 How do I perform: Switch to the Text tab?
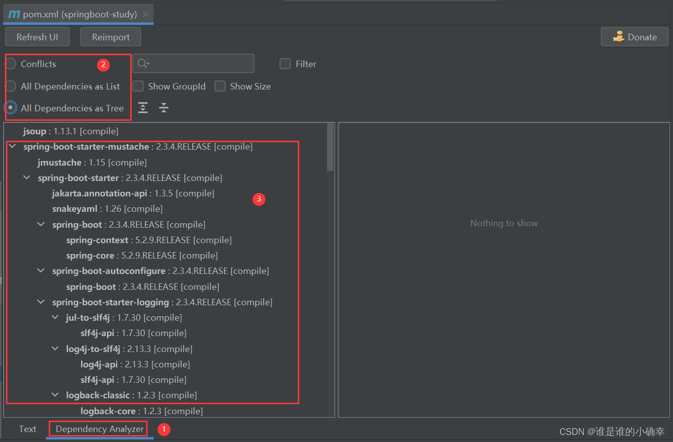click(27, 429)
